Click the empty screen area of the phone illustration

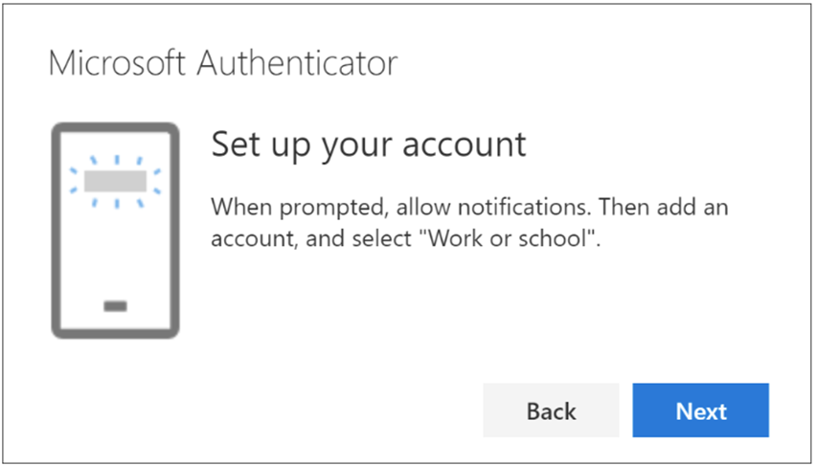click(115, 254)
